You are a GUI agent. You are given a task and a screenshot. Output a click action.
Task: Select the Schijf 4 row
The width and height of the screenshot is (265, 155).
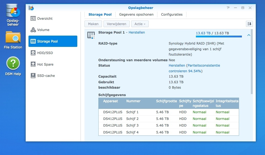point(169,132)
